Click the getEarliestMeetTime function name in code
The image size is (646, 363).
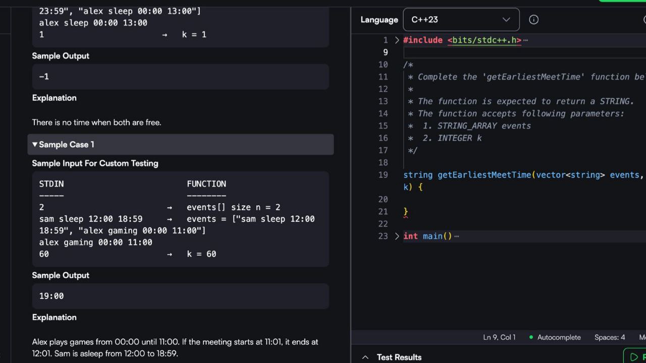484,175
